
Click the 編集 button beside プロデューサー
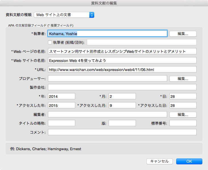pyautogui.click(x=183, y=79)
